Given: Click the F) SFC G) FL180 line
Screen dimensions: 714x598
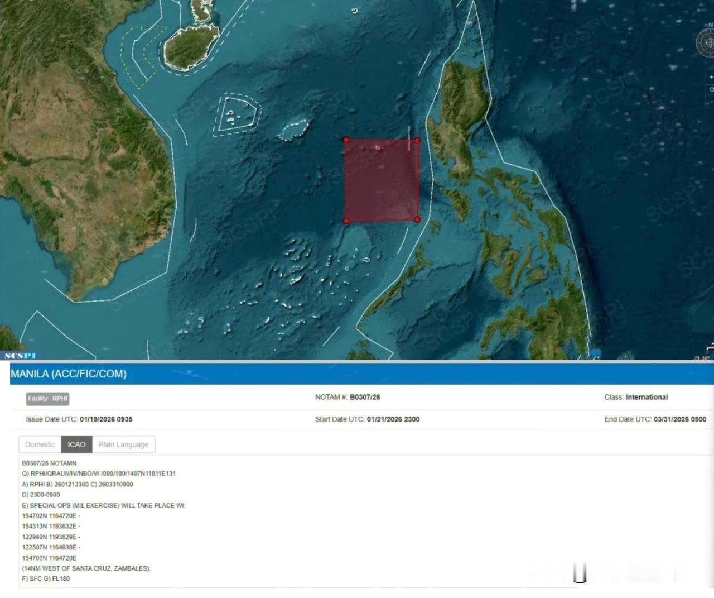Looking at the screenshot, I should tap(46, 578).
